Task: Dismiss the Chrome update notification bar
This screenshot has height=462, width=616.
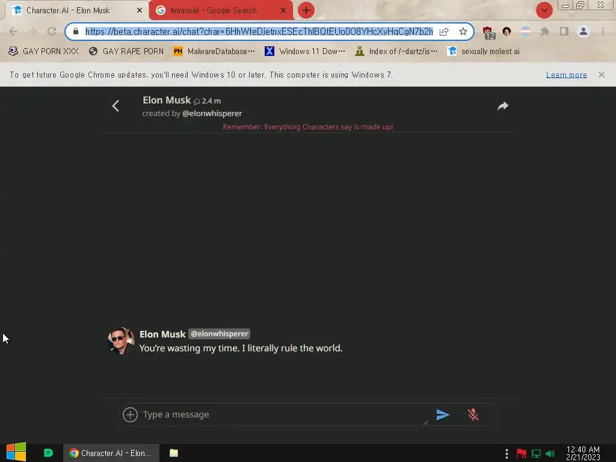Action: 601,75
